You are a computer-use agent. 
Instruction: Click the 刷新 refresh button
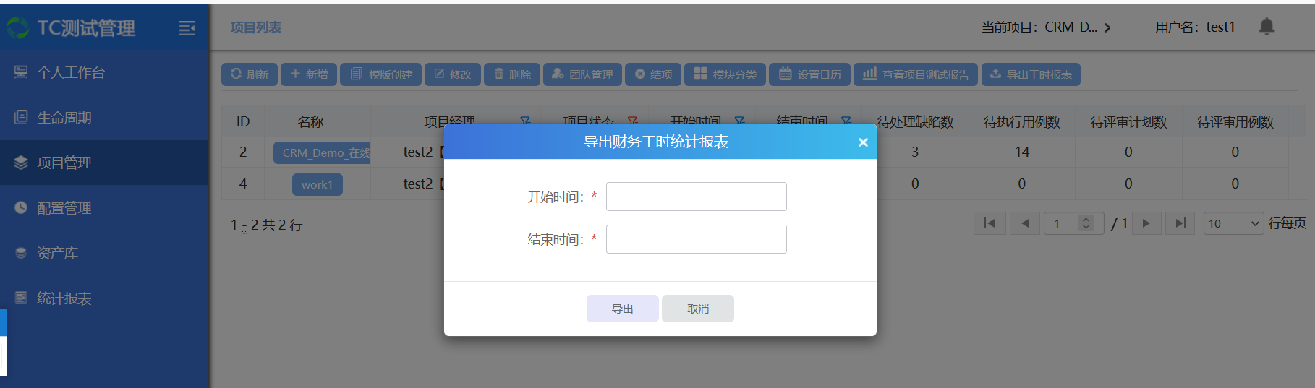pyautogui.click(x=250, y=74)
